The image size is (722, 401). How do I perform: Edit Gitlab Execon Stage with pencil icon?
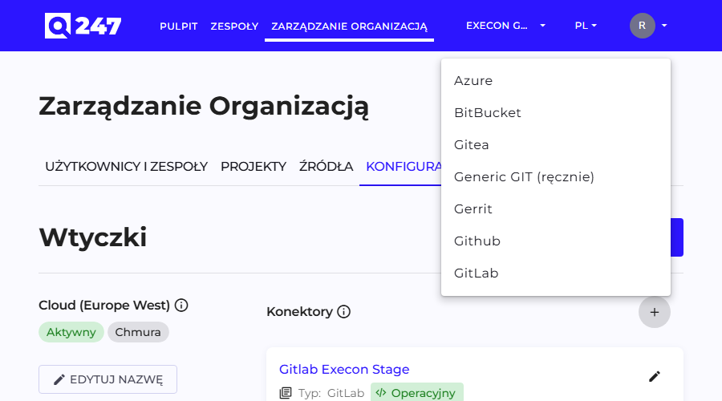coord(655,377)
